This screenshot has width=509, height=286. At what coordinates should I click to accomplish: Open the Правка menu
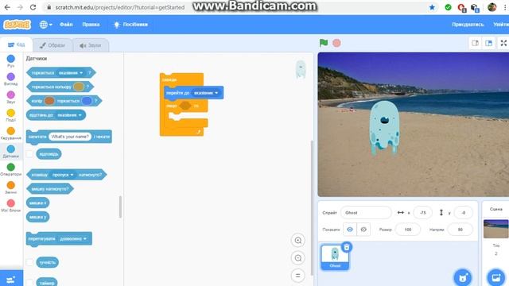(x=91, y=25)
